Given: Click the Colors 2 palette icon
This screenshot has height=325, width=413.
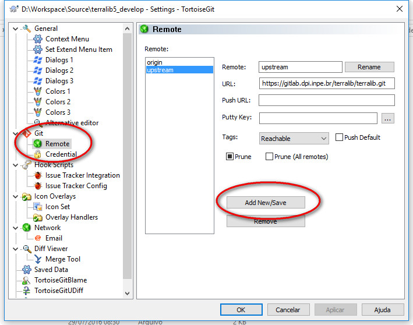Looking at the screenshot, I should click(x=38, y=102).
